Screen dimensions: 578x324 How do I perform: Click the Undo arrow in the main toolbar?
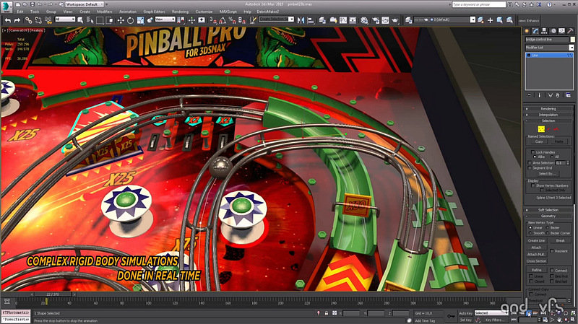point(7,21)
